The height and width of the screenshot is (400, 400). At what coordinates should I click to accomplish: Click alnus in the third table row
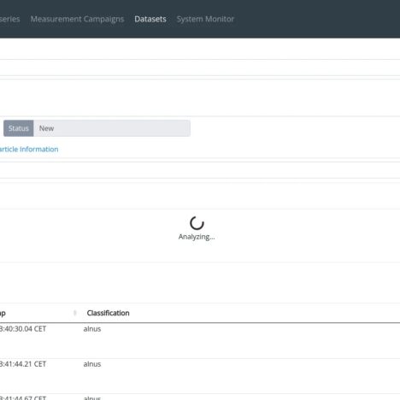coord(92,397)
